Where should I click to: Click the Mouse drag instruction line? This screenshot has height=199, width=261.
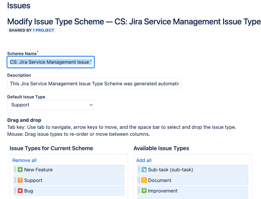click(x=79, y=134)
